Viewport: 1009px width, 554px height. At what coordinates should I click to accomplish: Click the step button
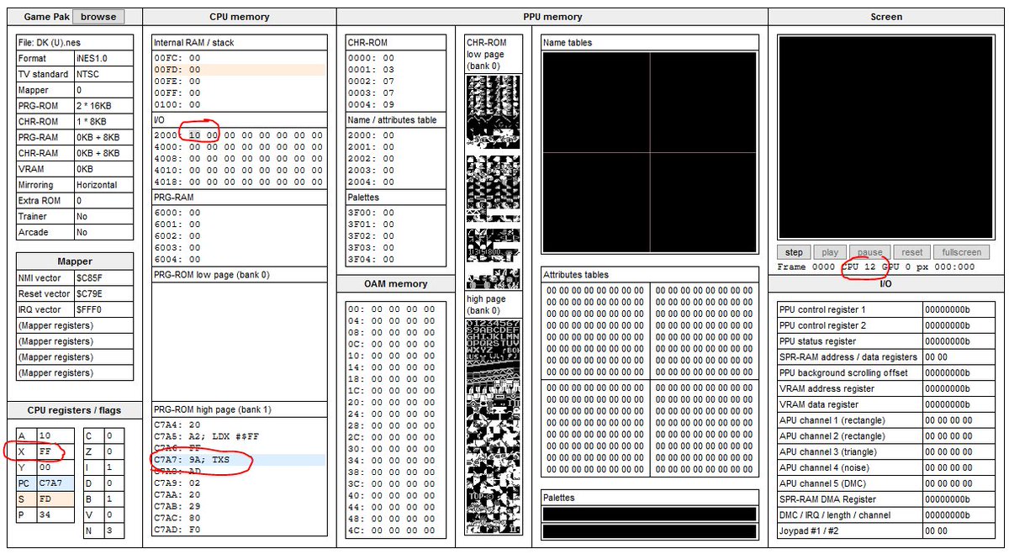pos(794,252)
